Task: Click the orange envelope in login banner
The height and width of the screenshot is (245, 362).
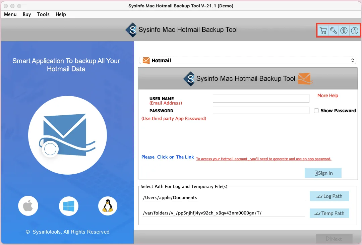Action: [x=305, y=78]
